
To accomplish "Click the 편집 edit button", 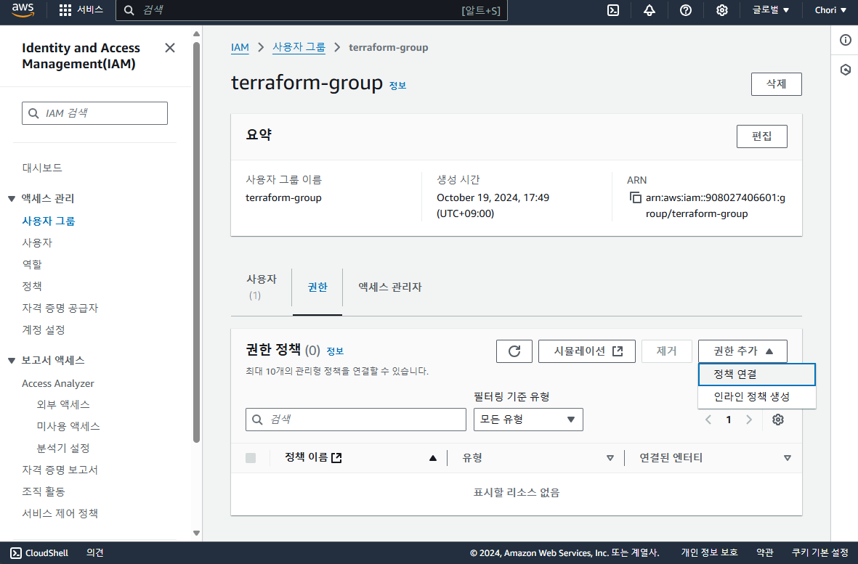I will (761, 136).
